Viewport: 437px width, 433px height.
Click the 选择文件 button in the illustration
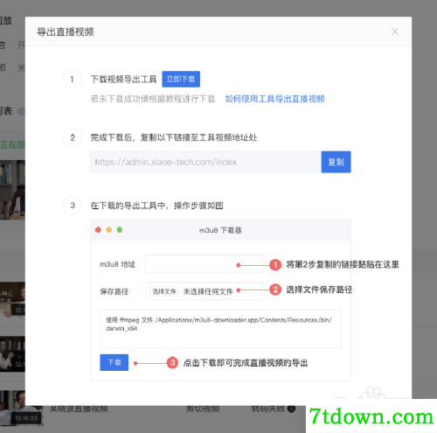[164, 291]
